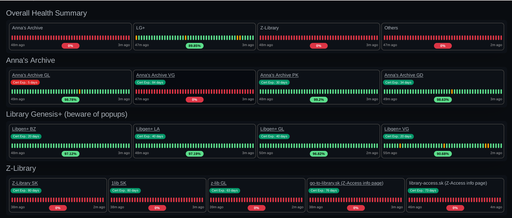Click the '4m ago' label in library-access.sk card
Image resolution: width=512 pixels, height=218 pixels.
click(x=496, y=207)
